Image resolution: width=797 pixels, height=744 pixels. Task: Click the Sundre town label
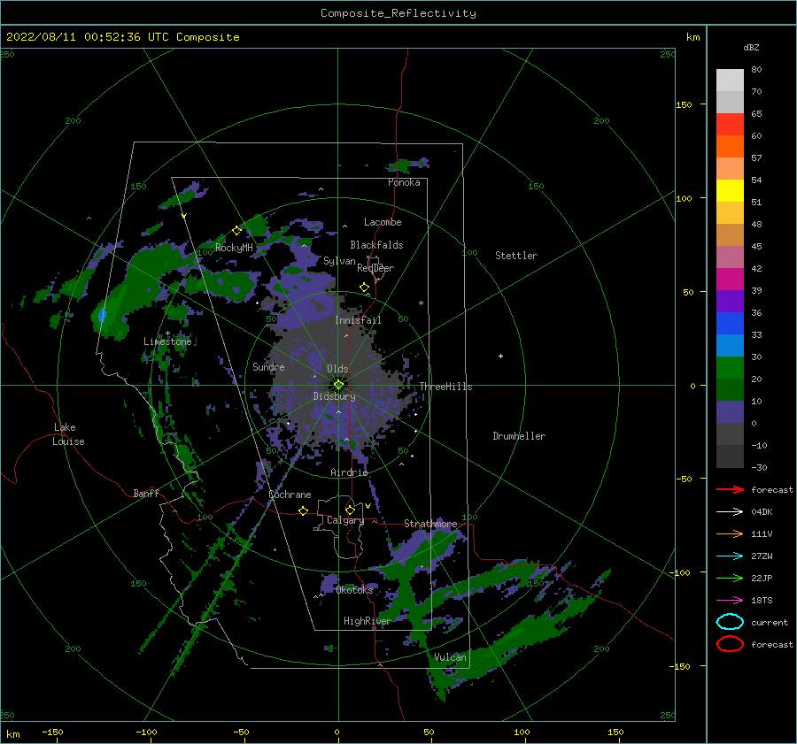[268, 366]
